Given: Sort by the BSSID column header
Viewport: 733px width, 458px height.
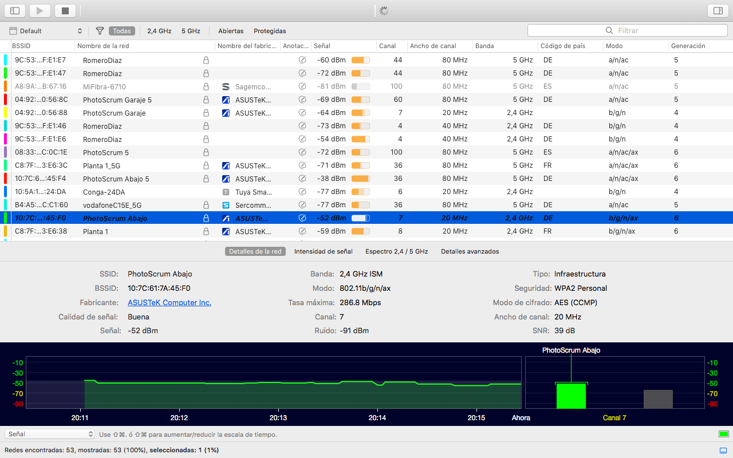Looking at the screenshot, I should click(42, 46).
